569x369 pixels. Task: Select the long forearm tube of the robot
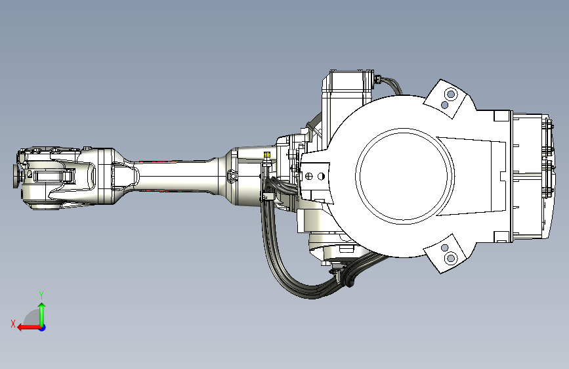point(176,176)
